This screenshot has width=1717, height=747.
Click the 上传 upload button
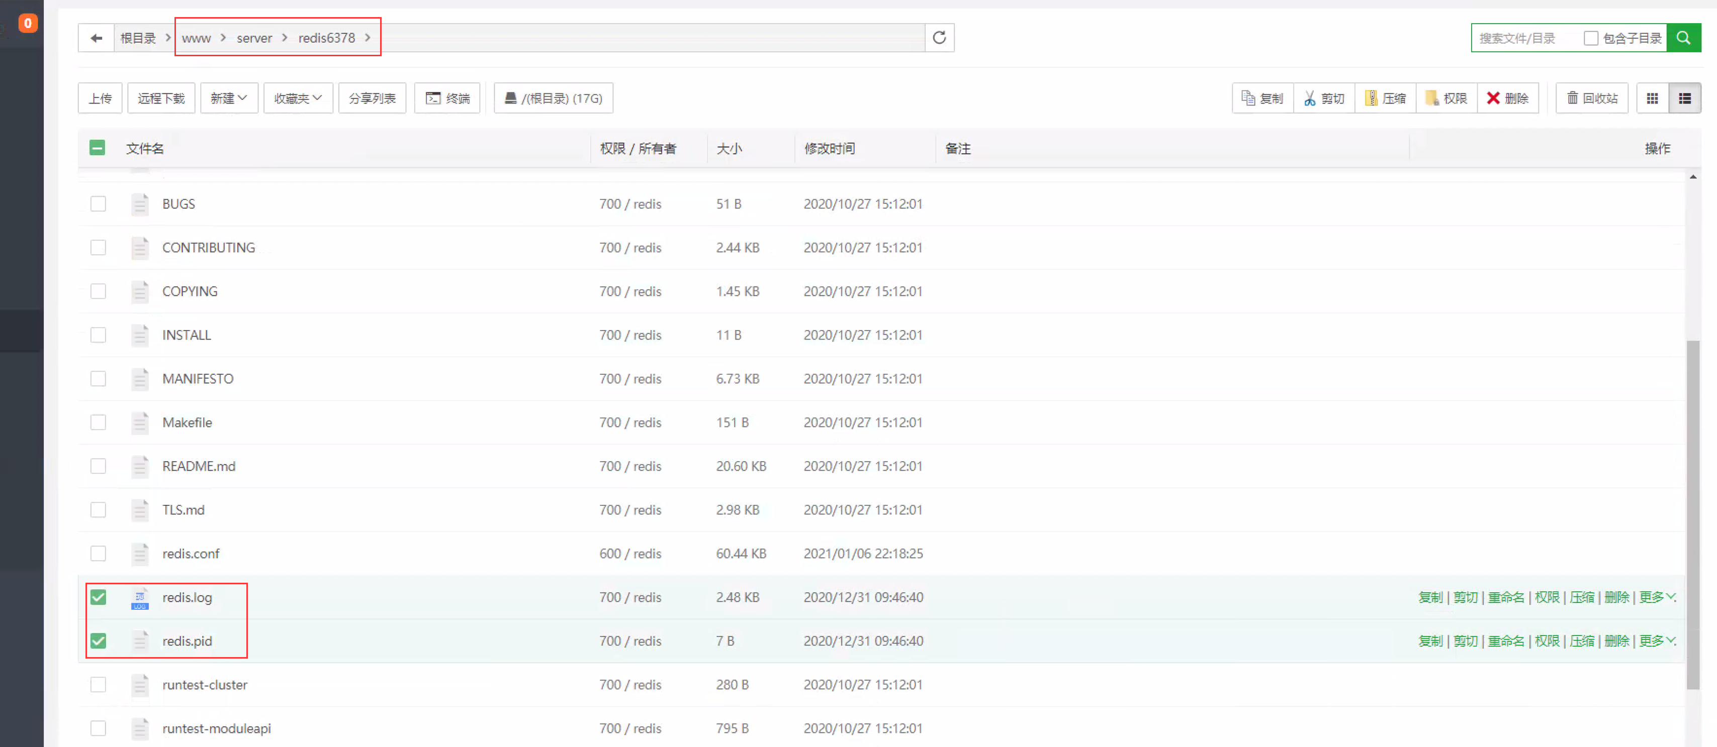[100, 98]
